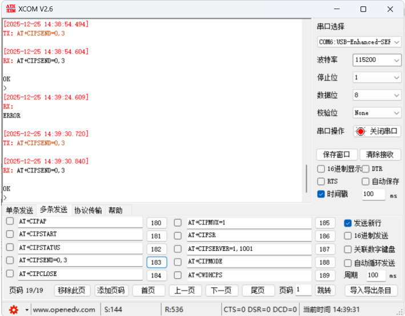405x316 pixels.
Task: Click the timestamp 100 ms input field
Action: [374, 194]
